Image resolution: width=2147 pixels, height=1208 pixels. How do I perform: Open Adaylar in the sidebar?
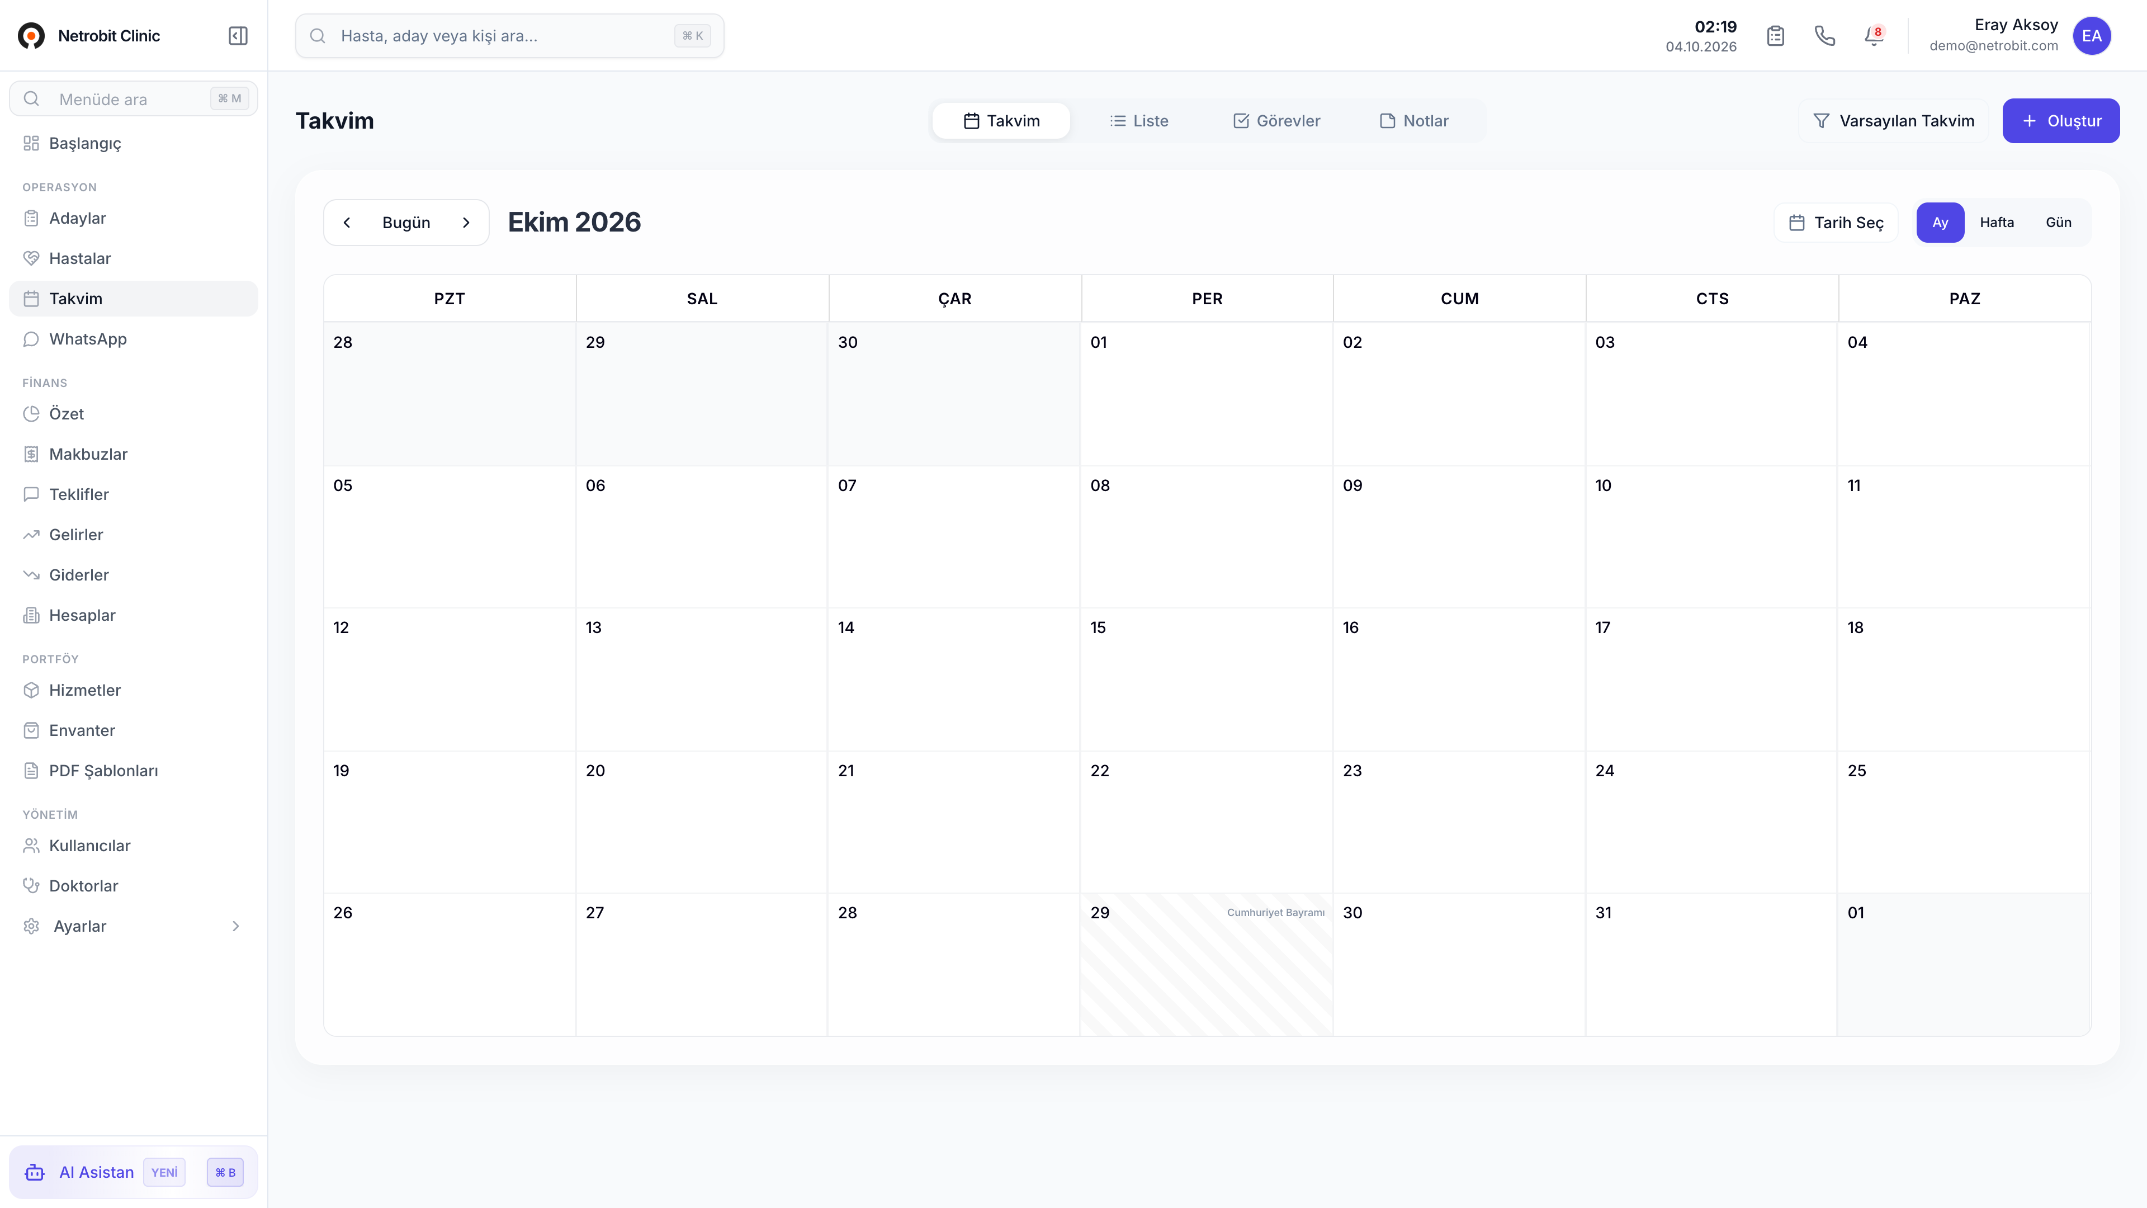(x=134, y=219)
